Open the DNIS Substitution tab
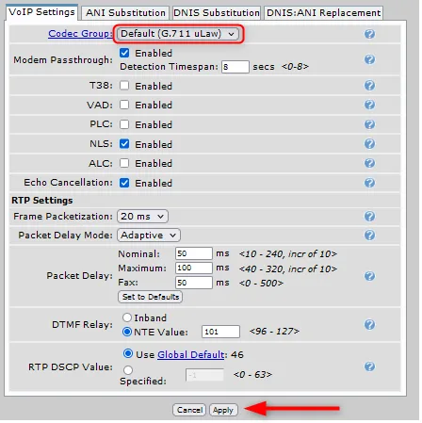422x423 pixels. [x=217, y=13]
